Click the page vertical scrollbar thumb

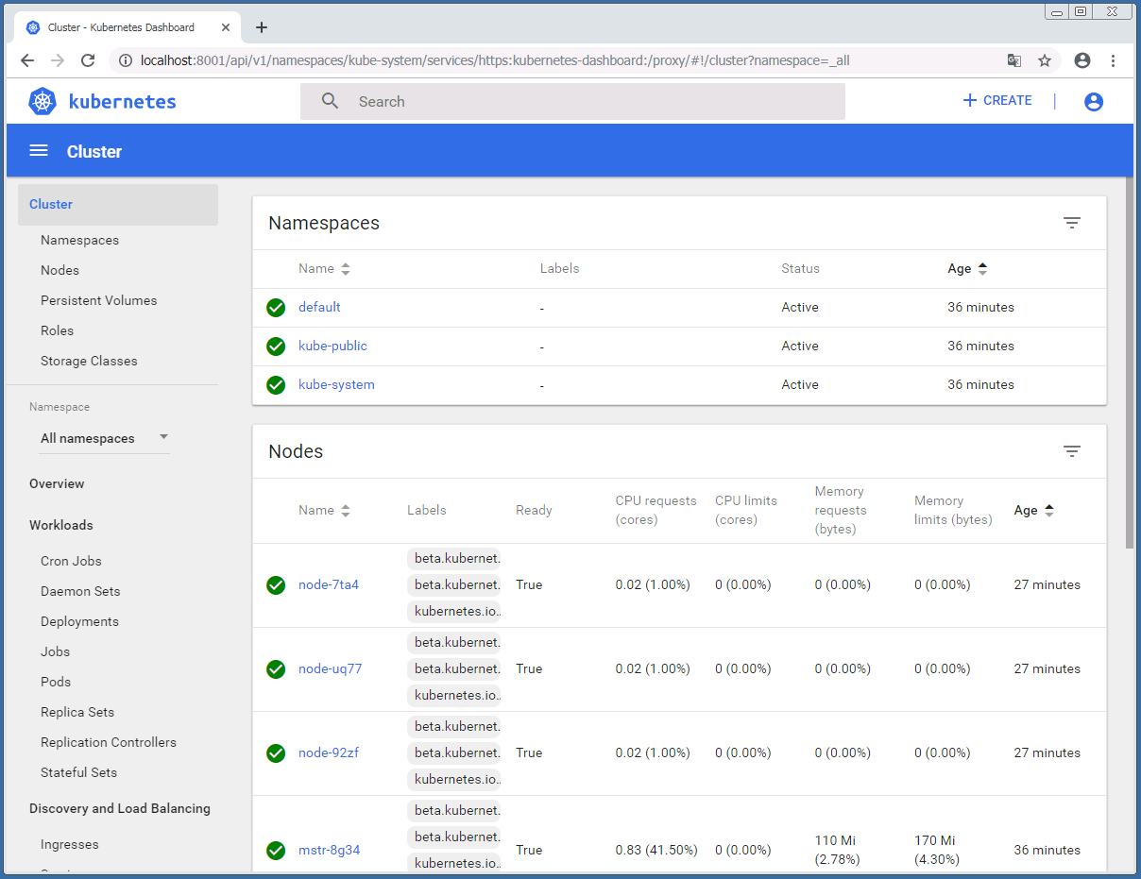point(1130,363)
